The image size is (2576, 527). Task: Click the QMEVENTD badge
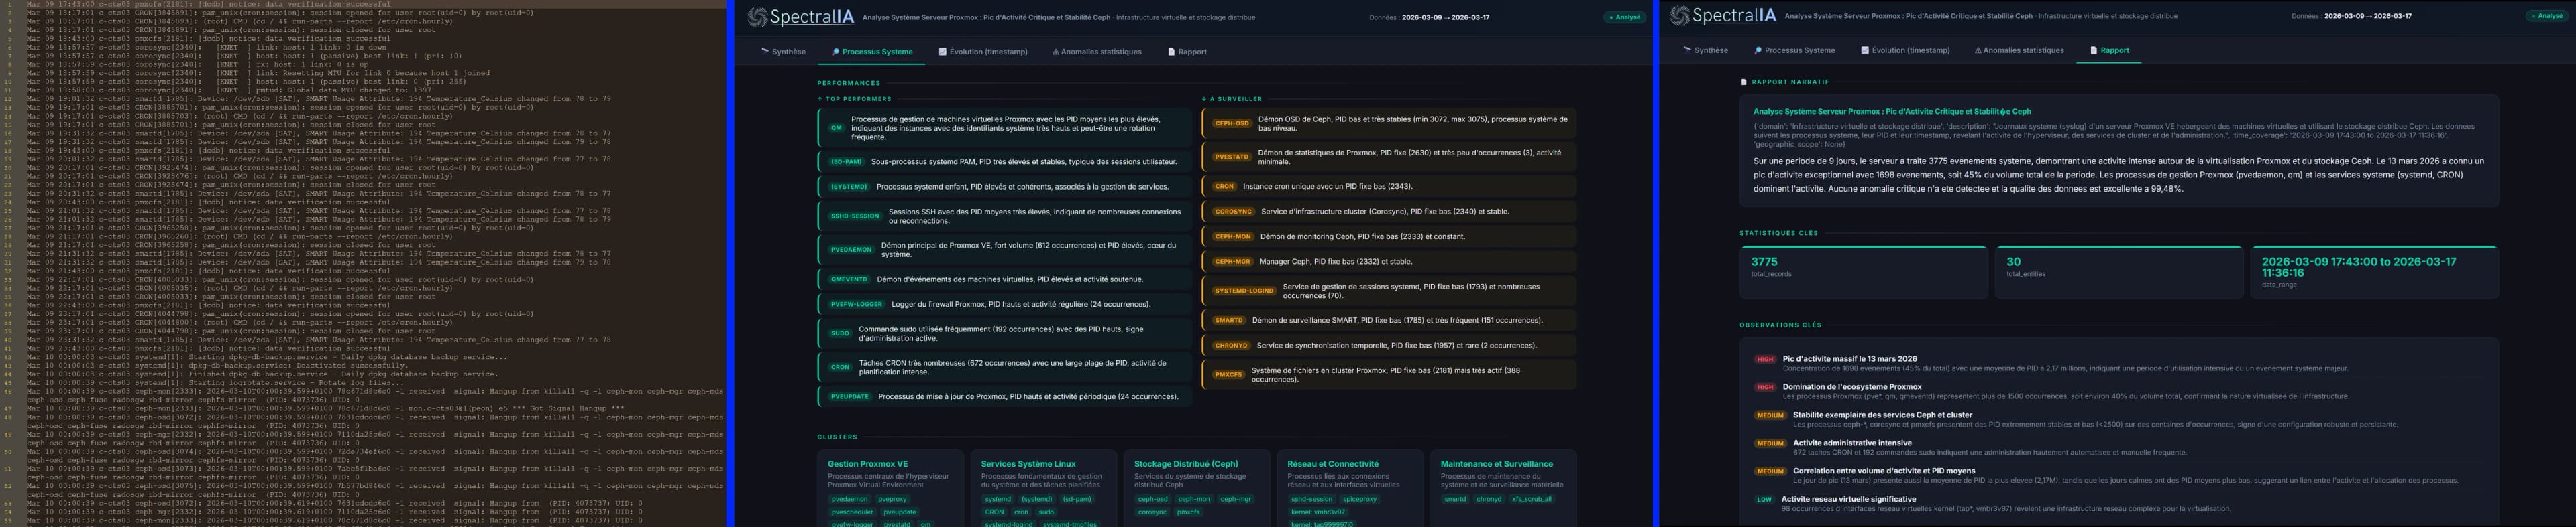tap(849, 279)
